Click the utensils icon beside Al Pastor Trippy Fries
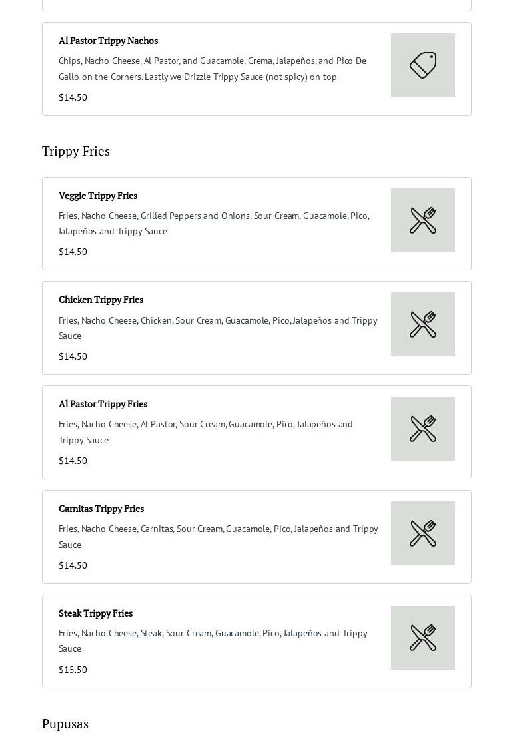This screenshot has width=513, height=743. click(x=423, y=429)
